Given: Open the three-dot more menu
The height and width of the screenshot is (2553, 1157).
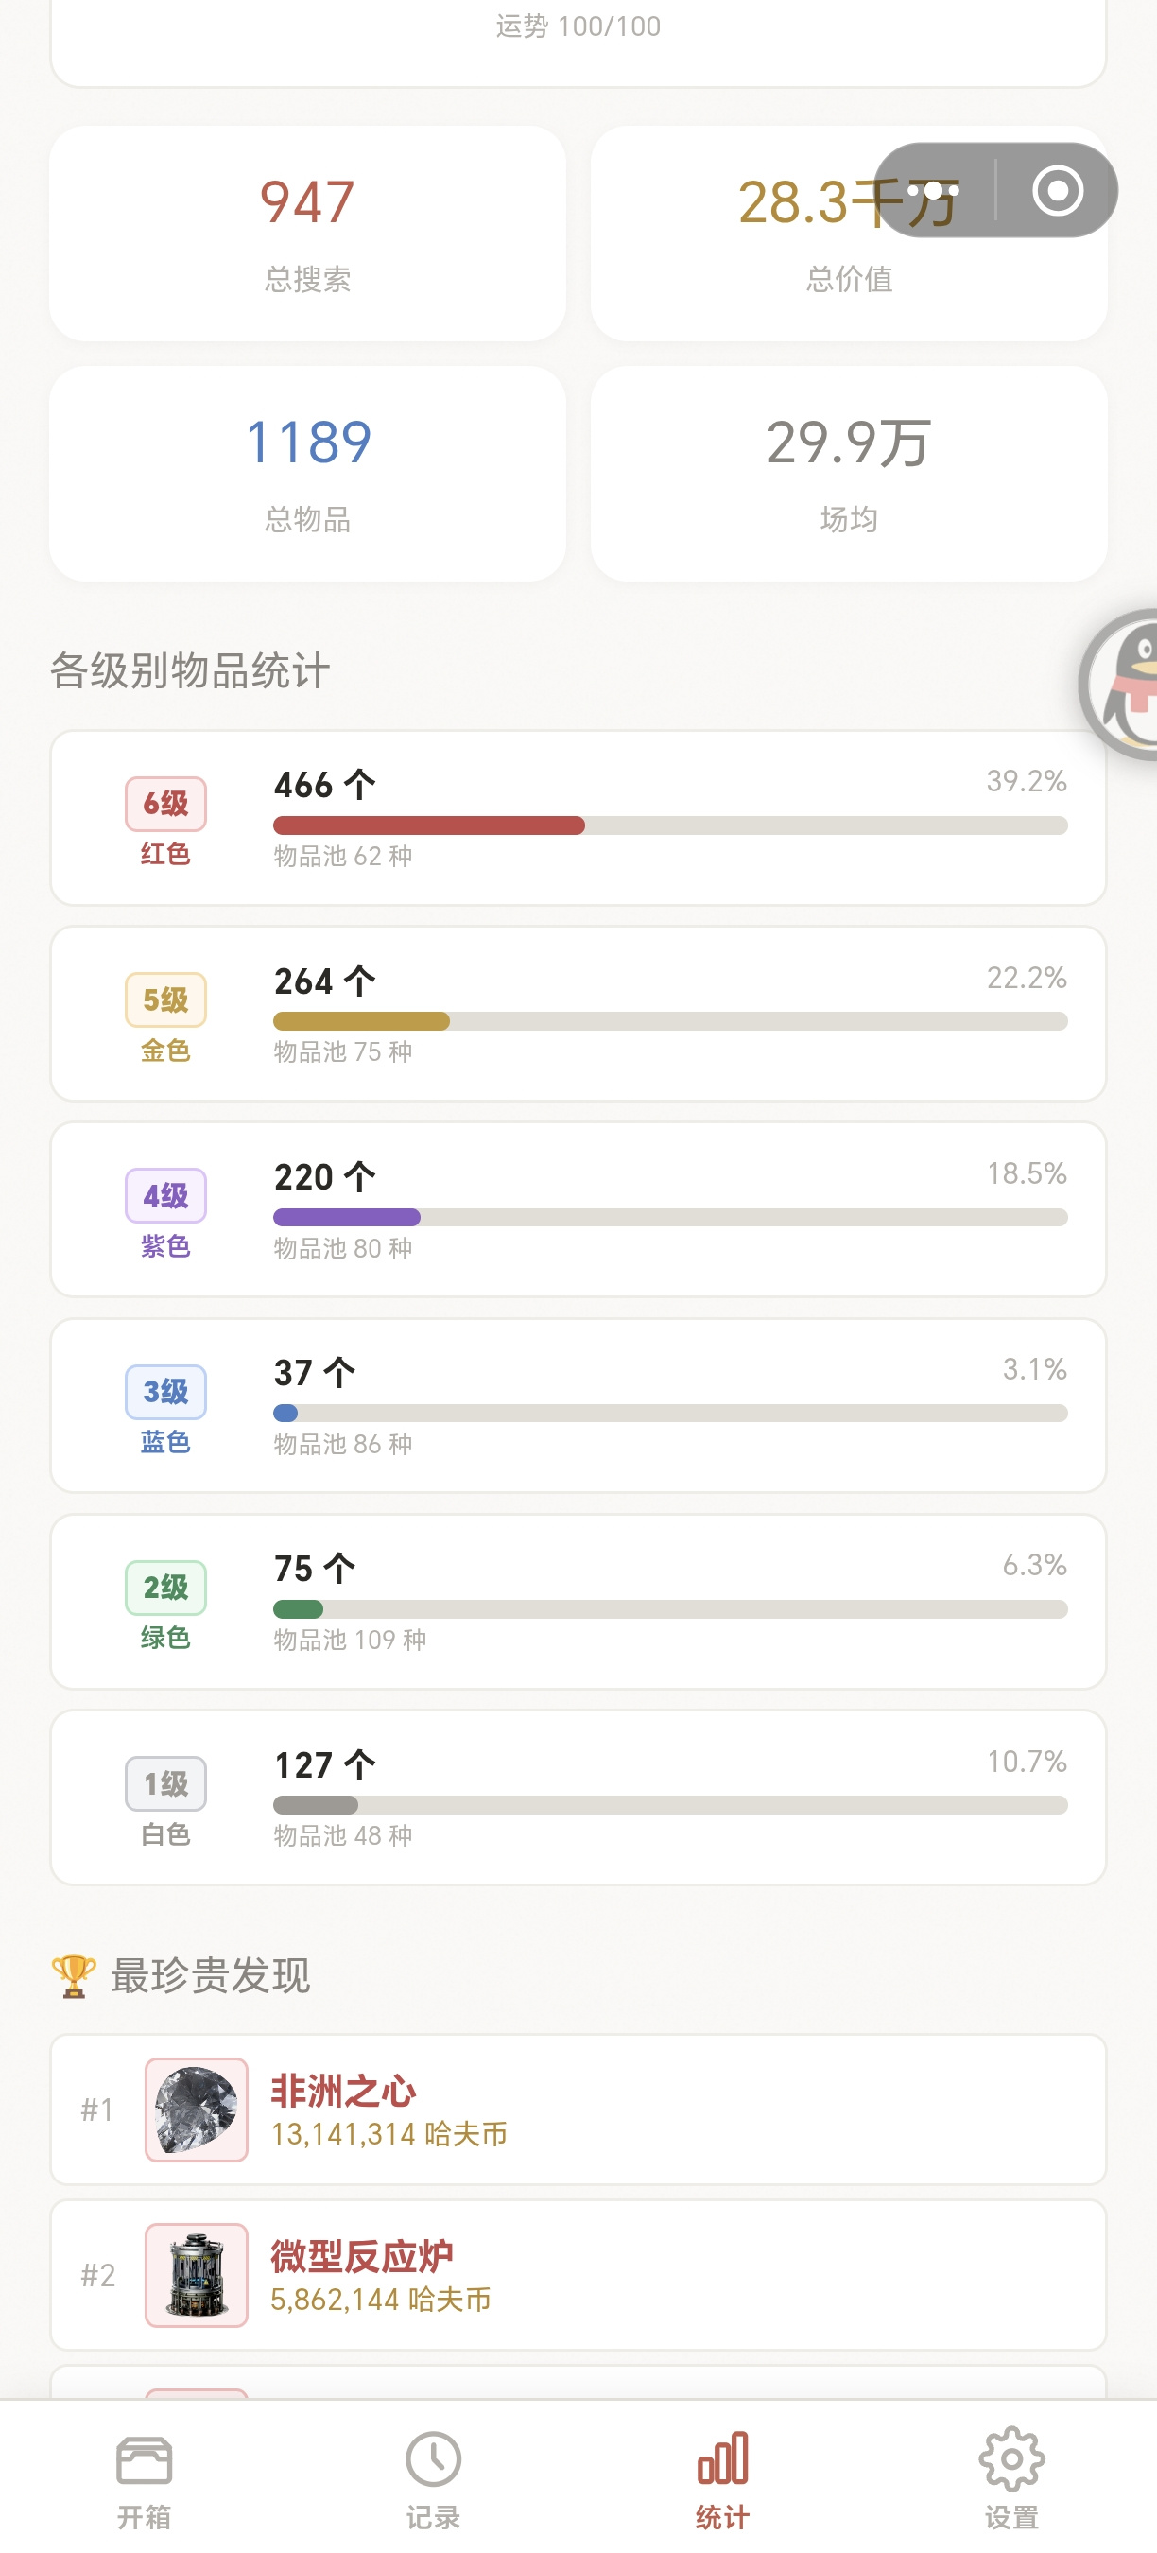Looking at the screenshot, I should tap(933, 190).
